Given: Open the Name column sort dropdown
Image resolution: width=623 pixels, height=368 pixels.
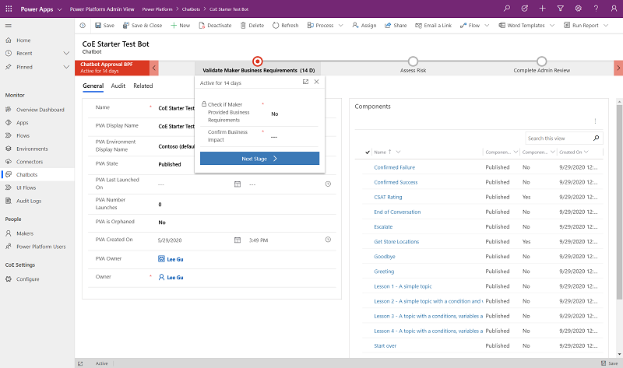Looking at the screenshot, I should pyautogui.click(x=399, y=152).
